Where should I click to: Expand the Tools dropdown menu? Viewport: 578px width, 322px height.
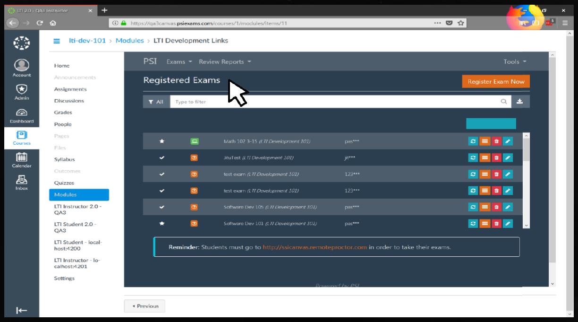[514, 62]
